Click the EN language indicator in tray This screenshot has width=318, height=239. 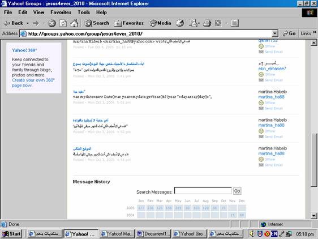274,234
